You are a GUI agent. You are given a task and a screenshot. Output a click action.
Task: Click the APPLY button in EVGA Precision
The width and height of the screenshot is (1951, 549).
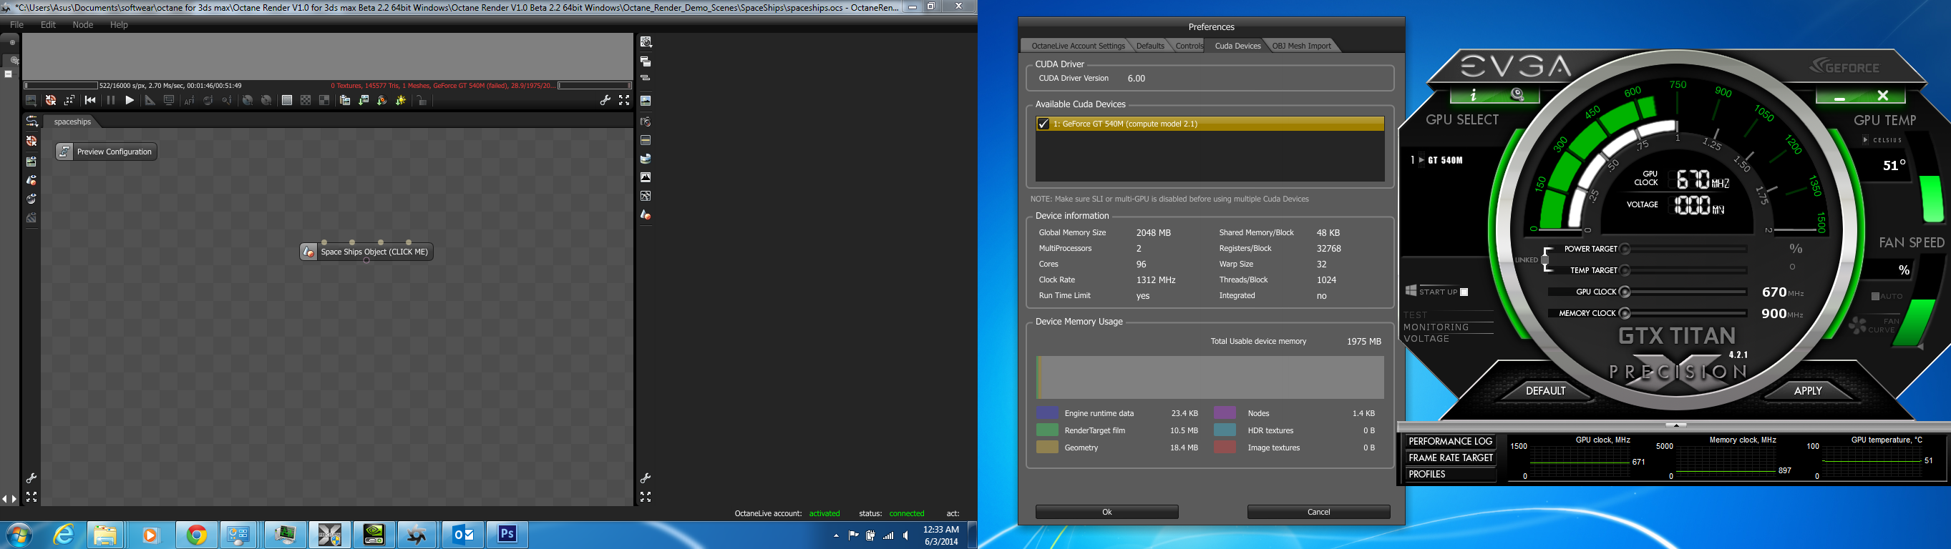click(1808, 391)
